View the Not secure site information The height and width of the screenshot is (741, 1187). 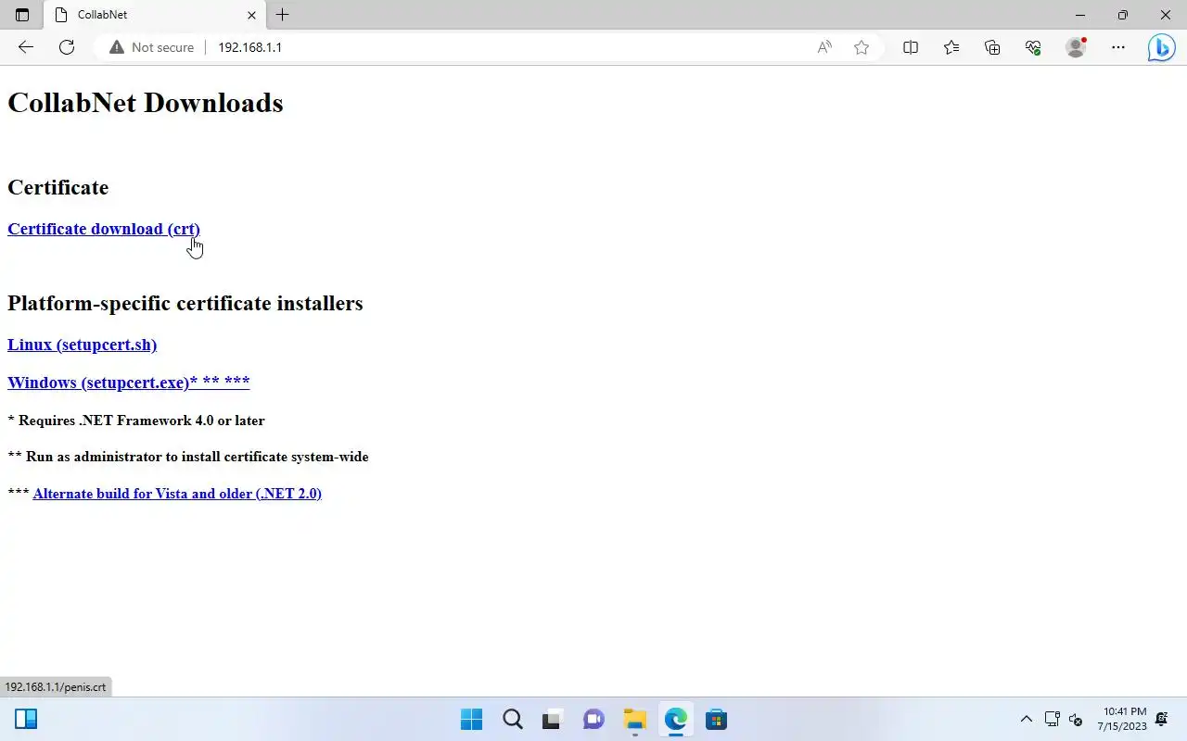pos(151,47)
